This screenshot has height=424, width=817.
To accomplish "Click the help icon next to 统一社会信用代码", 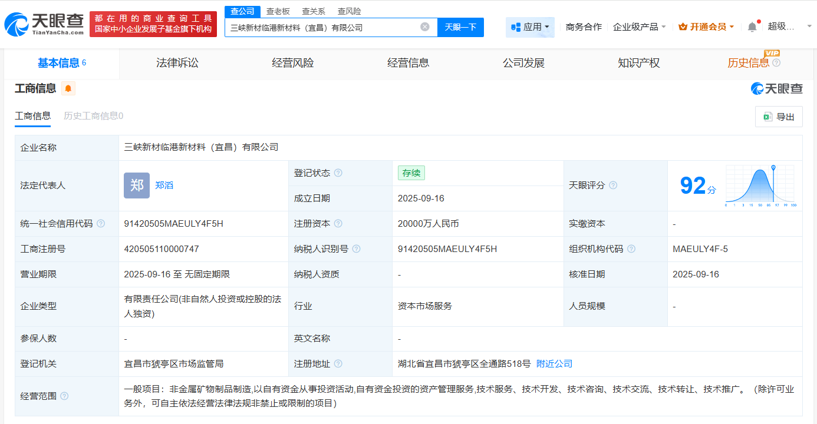I will click(101, 223).
